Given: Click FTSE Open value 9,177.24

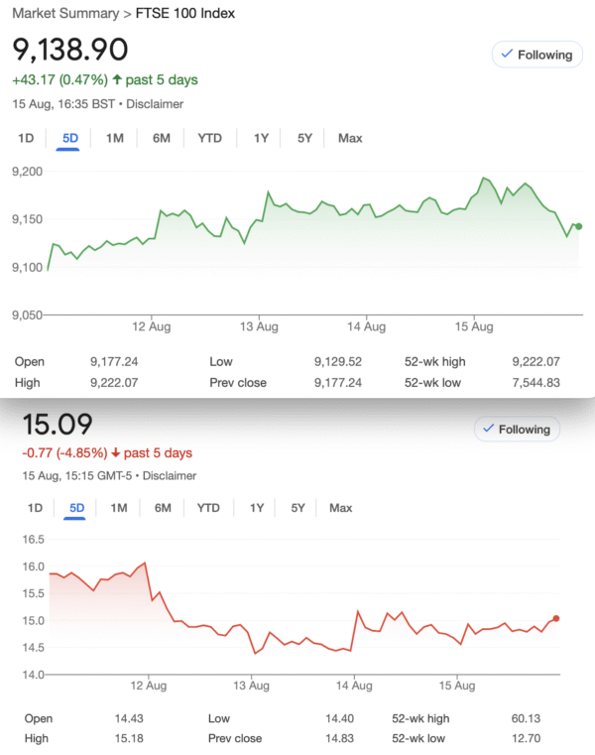Looking at the screenshot, I should (114, 361).
